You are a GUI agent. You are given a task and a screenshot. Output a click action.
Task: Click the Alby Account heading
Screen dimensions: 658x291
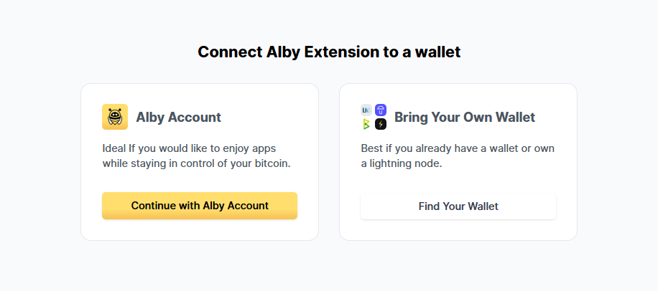point(178,117)
